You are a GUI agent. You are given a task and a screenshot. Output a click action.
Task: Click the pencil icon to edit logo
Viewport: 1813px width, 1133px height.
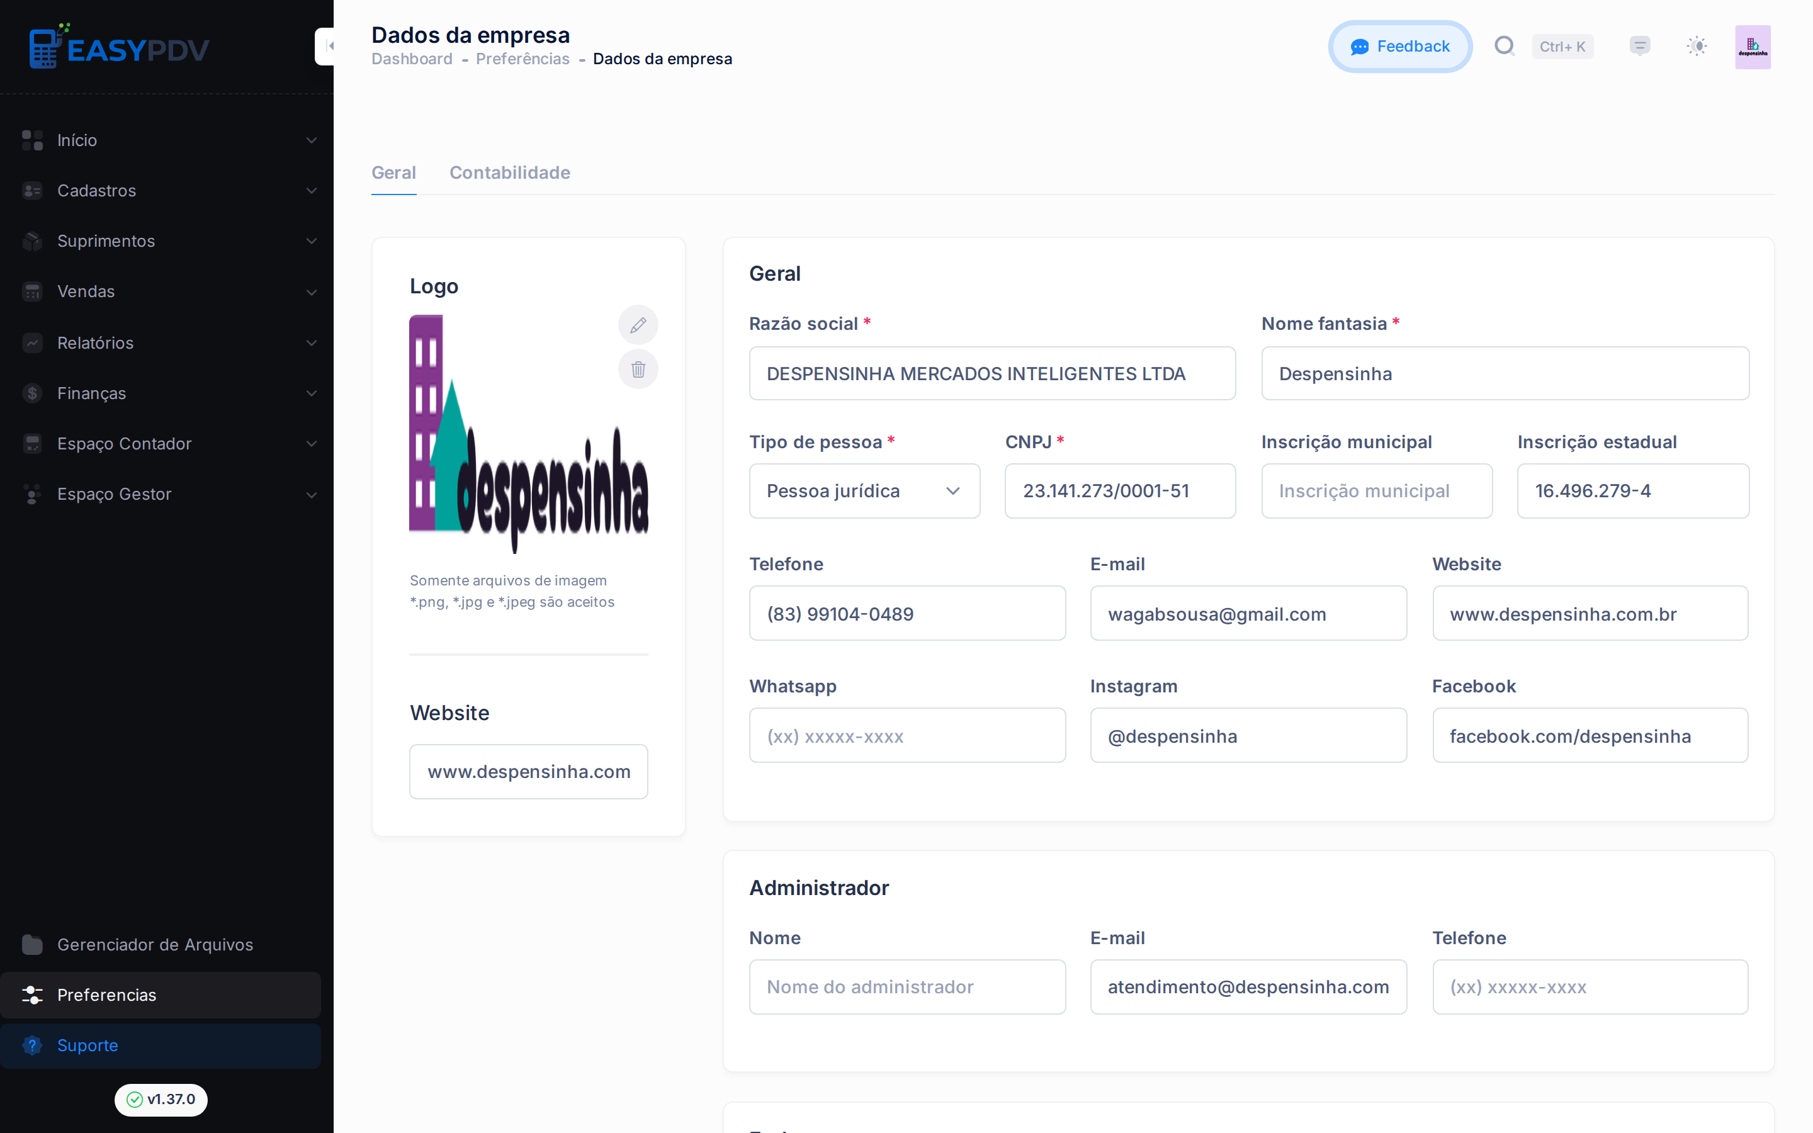point(638,325)
